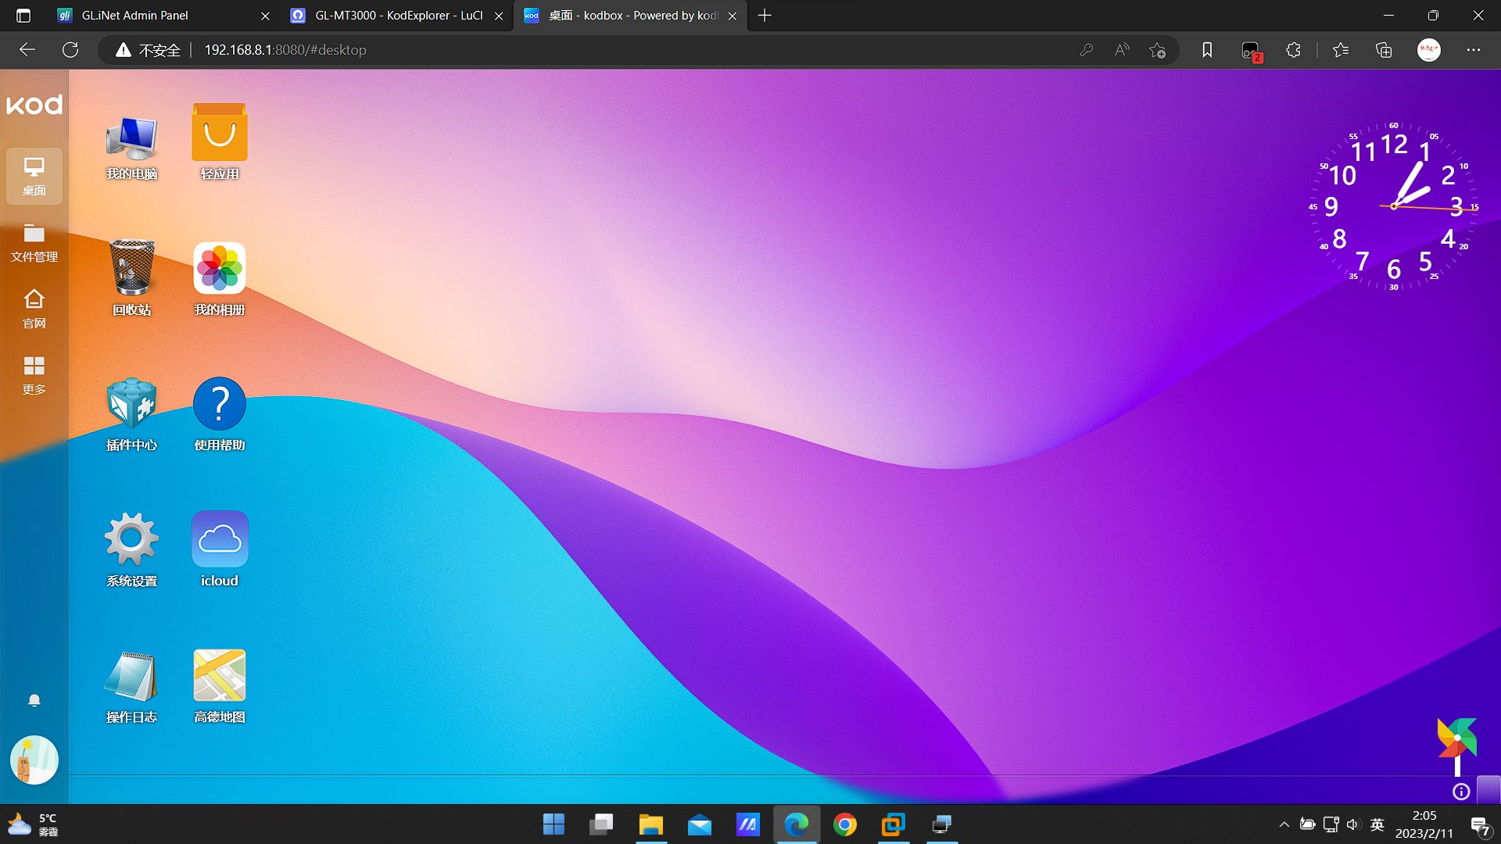Expand hidden system tray icons
Screen dimensions: 1501x844
[x=1284, y=824]
